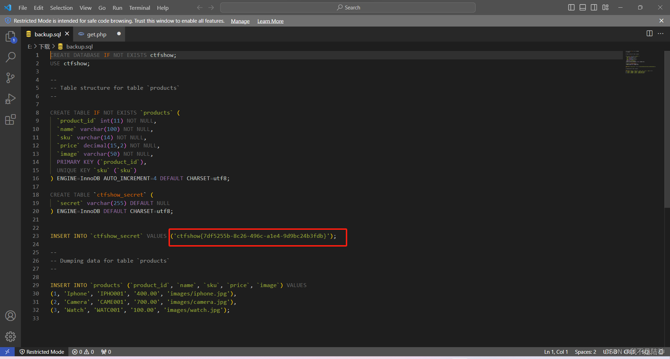This screenshot has height=359, width=670.
Task: Open the Go menu
Action: (102, 8)
